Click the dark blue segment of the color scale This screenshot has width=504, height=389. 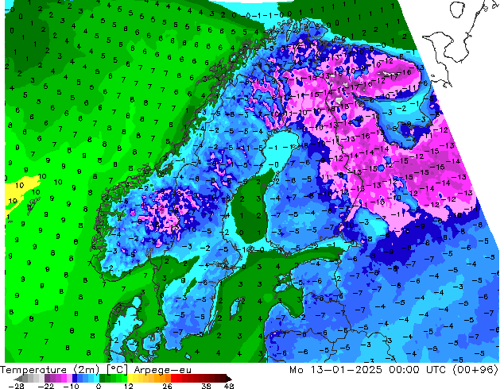click(75, 378)
